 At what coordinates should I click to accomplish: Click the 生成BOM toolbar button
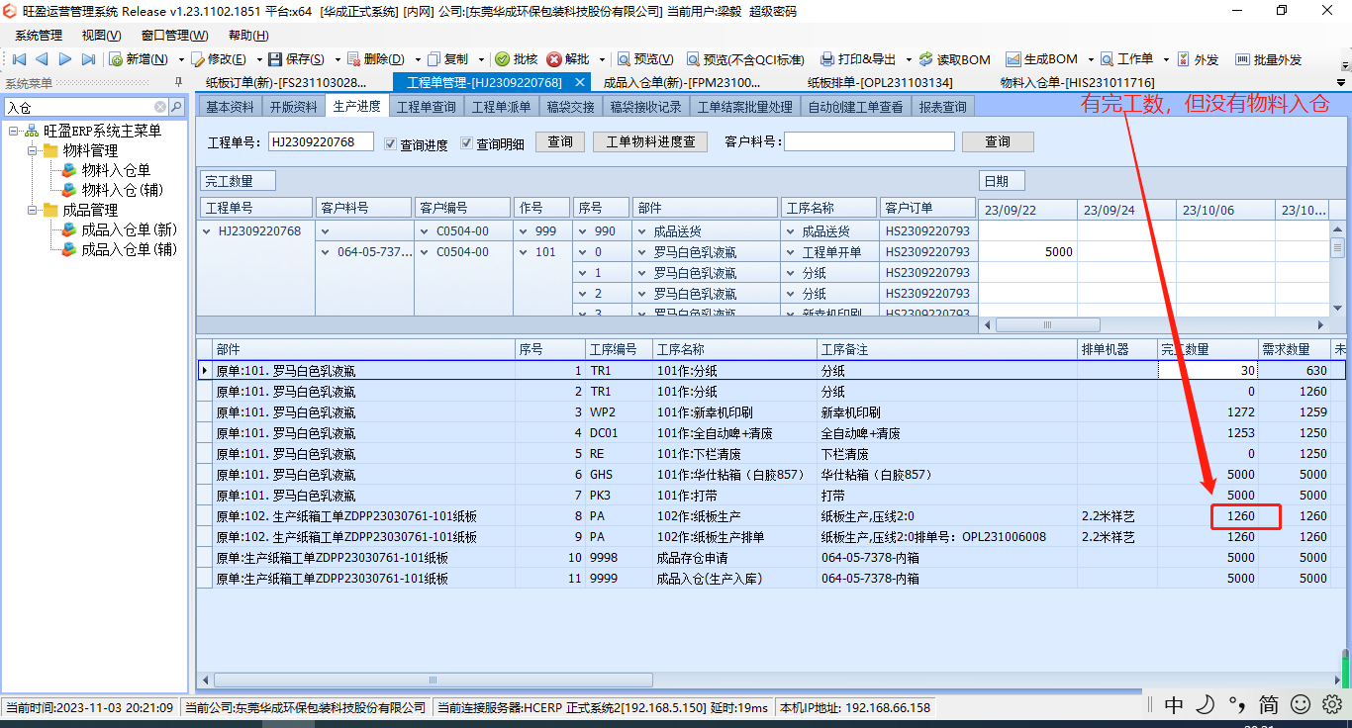click(1042, 59)
